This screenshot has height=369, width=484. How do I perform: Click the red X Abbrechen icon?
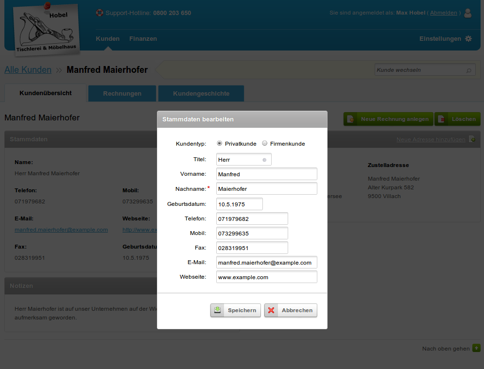pos(271,310)
